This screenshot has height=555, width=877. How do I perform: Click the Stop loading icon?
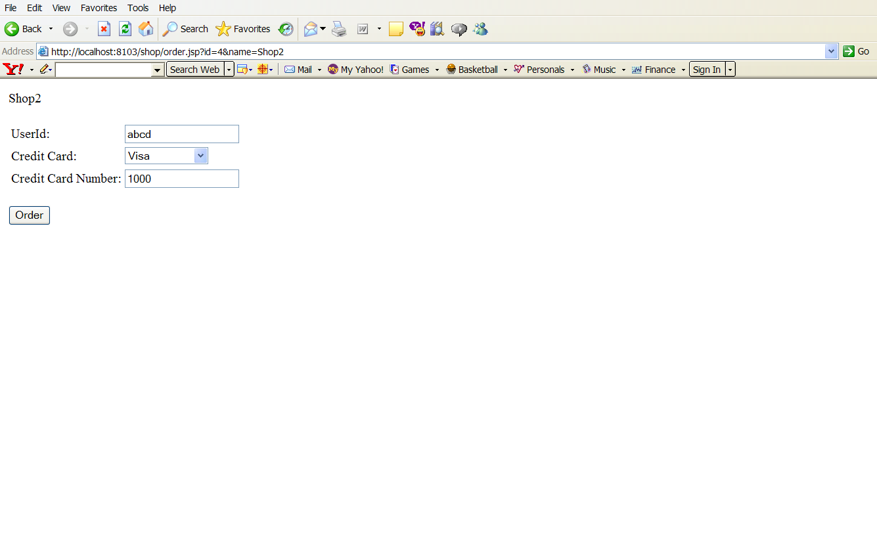[x=104, y=29]
